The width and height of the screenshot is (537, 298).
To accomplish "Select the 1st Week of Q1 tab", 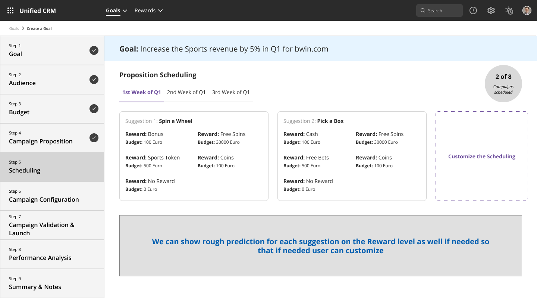I will 141,92.
